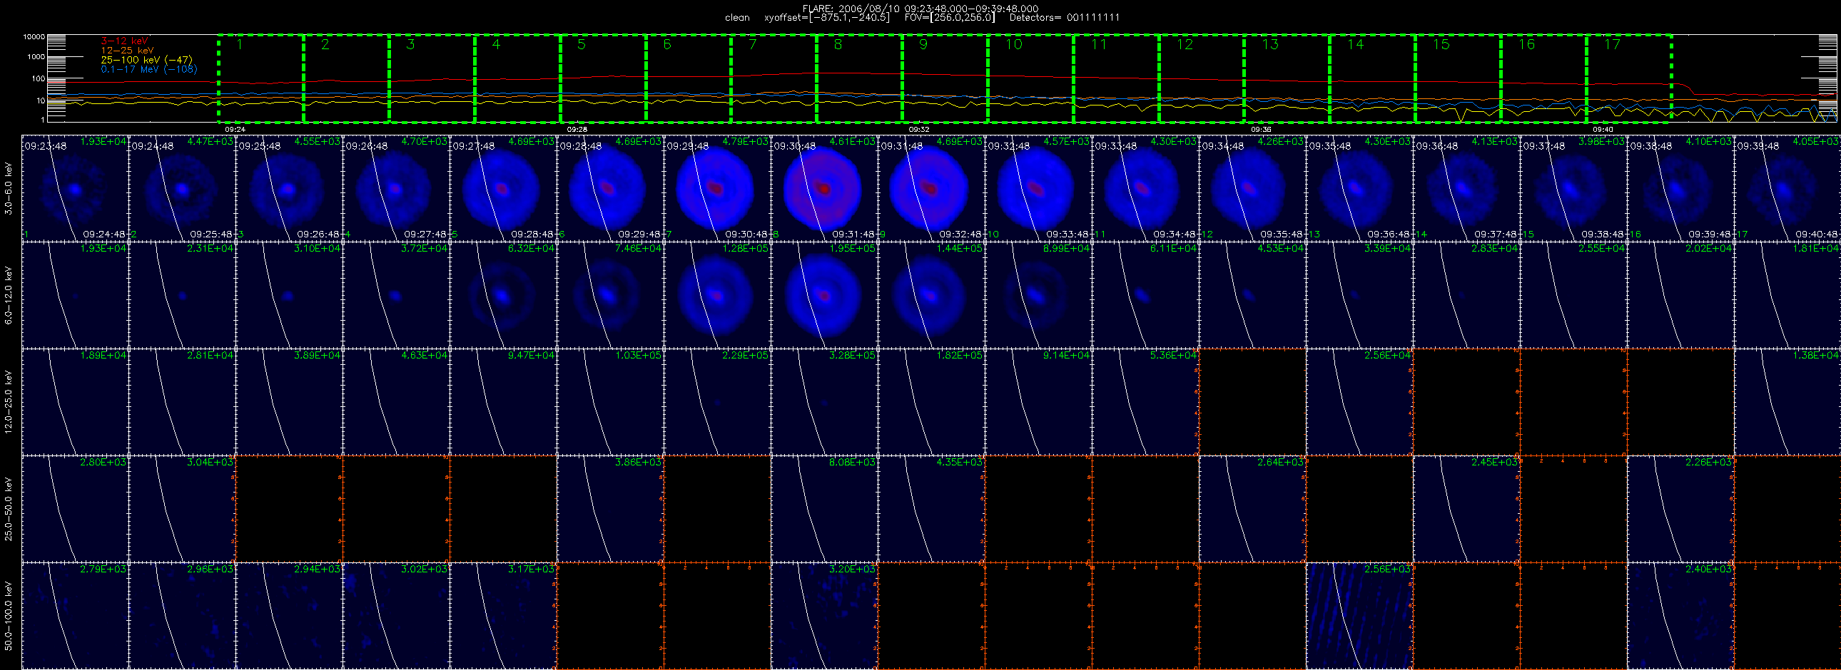Click the '50.0-100.0 keV' row label
Image resolution: width=1841 pixels, height=670 pixels.
point(9,615)
